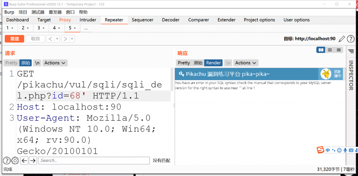The height and width of the screenshot is (176, 358).
Task: Toggle request Pretty view
Action: (x=11, y=63)
